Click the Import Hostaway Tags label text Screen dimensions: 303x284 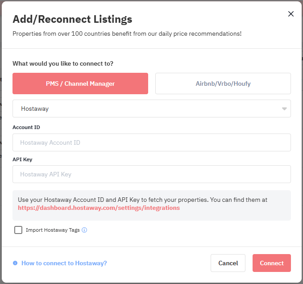53,230
